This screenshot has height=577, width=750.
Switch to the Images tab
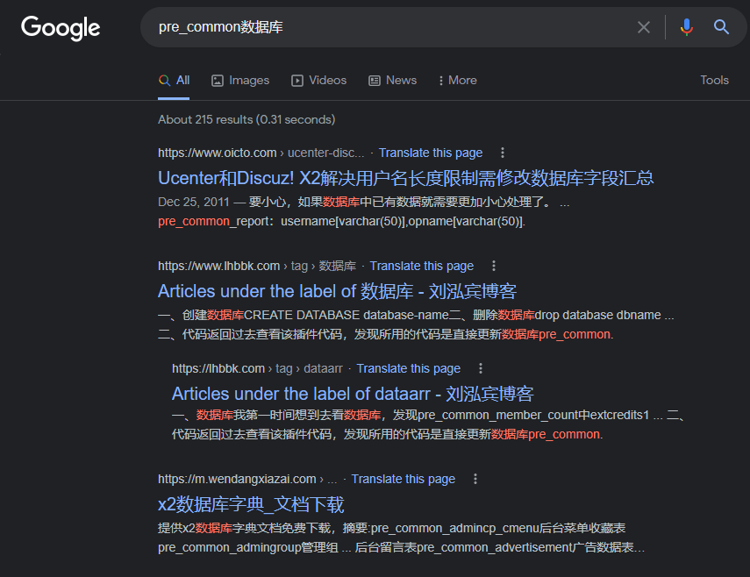[x=240, y=81]
